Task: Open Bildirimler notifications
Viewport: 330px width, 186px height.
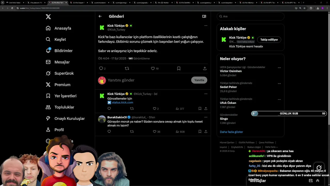Action: (59, 51)
